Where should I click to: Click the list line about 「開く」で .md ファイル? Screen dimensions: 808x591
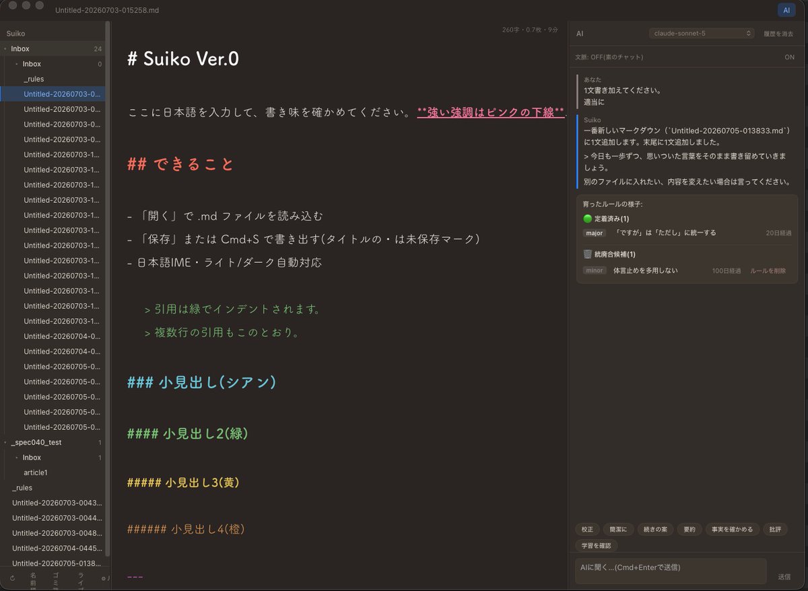click(225, 216)
